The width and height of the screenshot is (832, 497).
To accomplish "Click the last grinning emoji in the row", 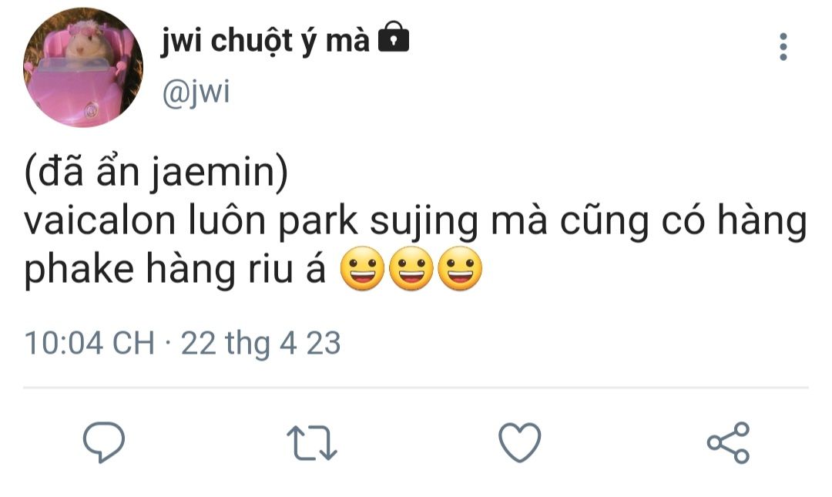I will coord(461,268).
